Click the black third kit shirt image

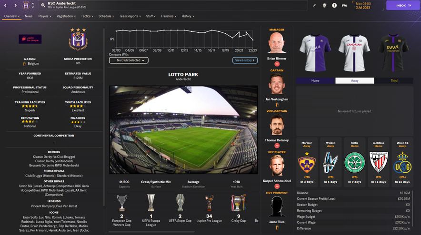393,53
